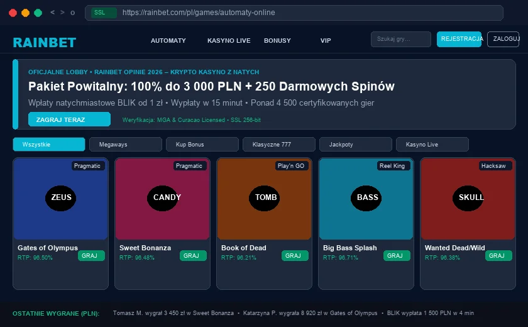Go forward with browser forward arrow

pos(62,13)
